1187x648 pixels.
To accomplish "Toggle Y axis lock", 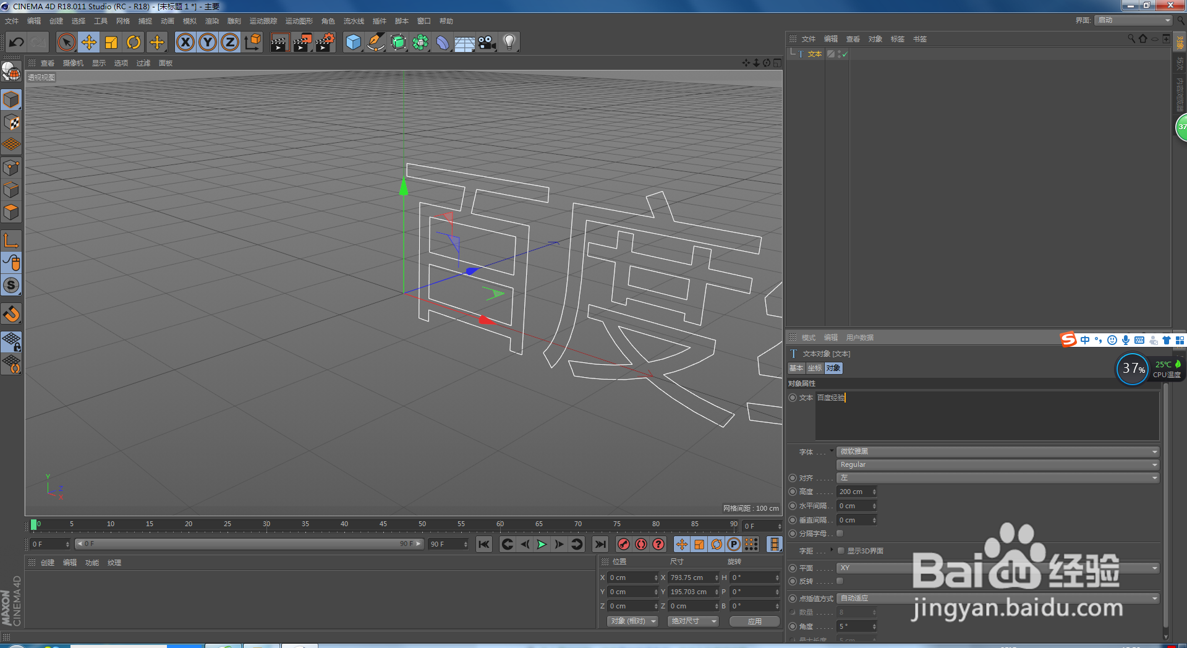I will click(x=208, y=42).
